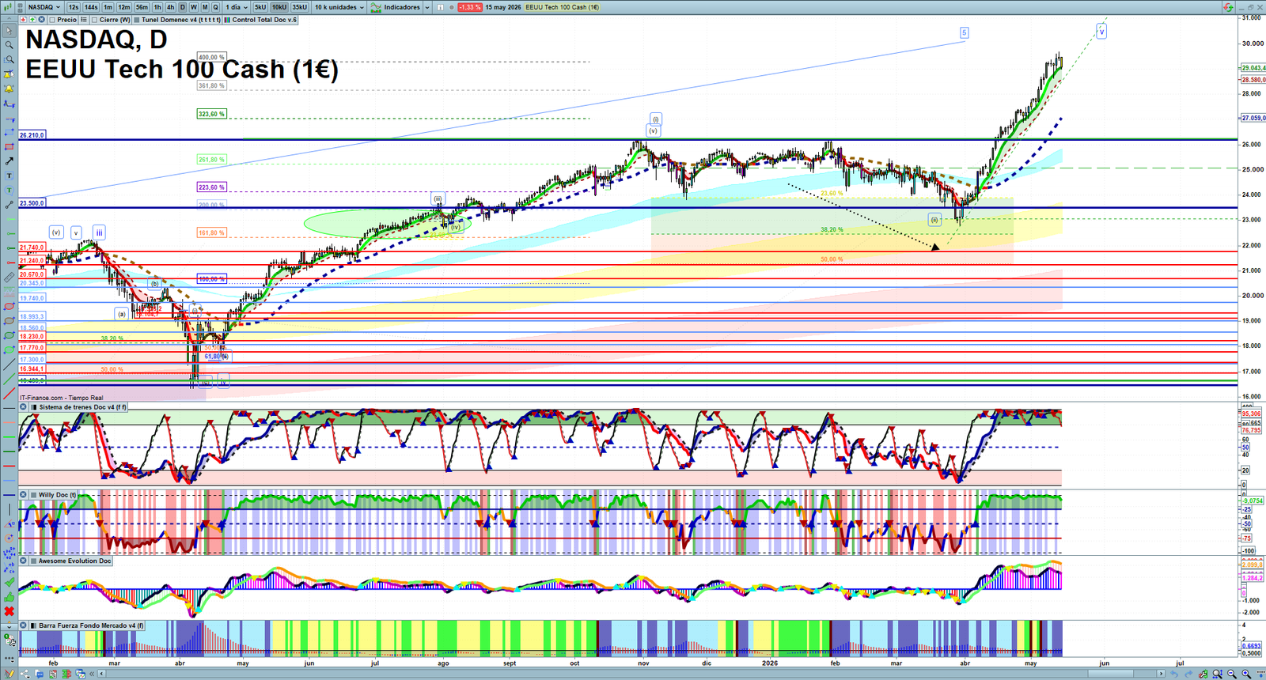Collapse the price panel chevron at top-left
Screen dimensions: 1266x680
9,18
